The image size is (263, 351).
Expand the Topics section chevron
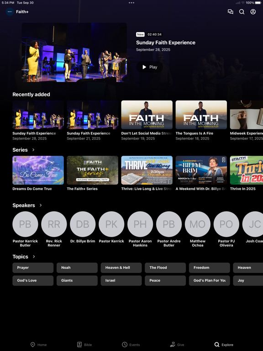[34, 256]
